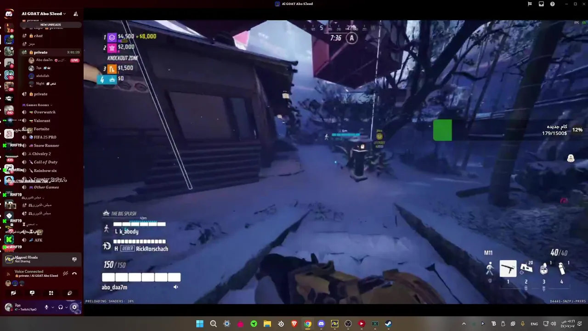The width and height of the screenshot is (588, 331).
Task: Disconnect from voice call icon
Action: (x=74, y=274)
